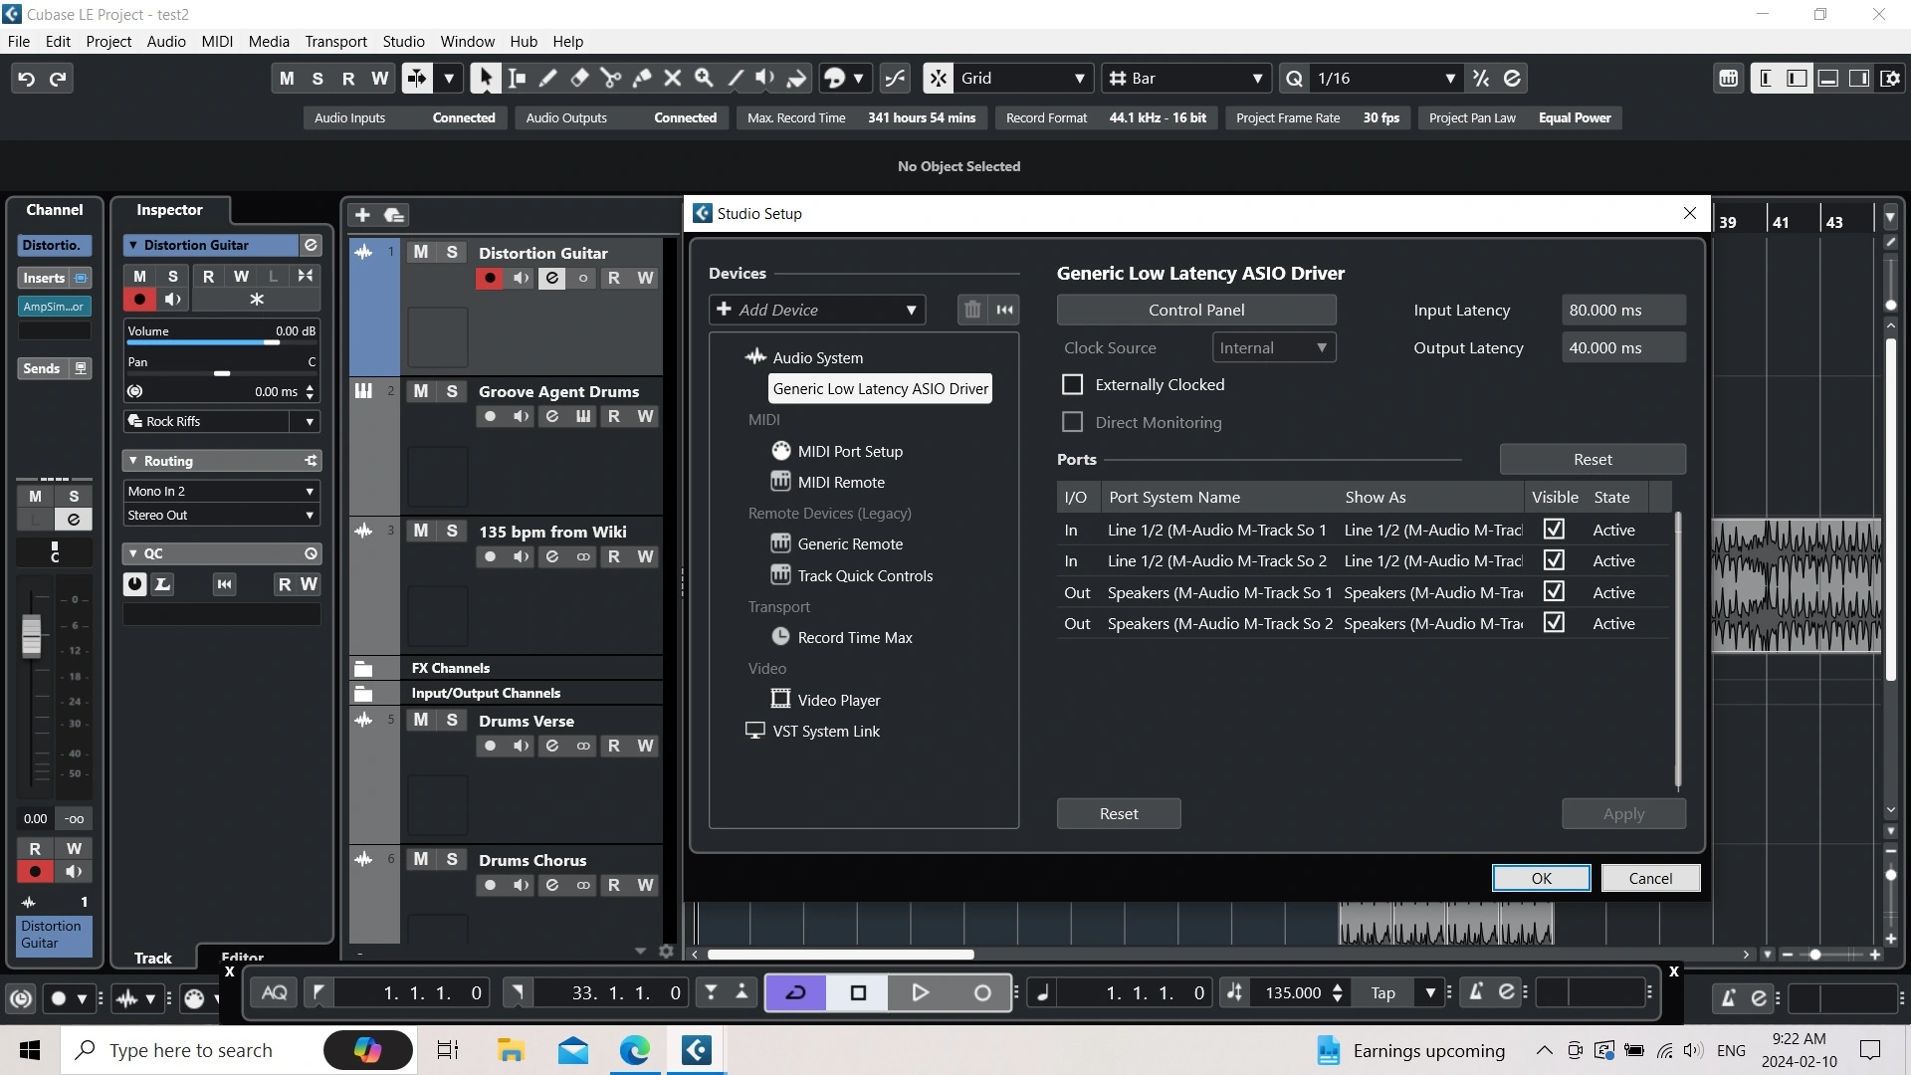Screen dimensions: 1911x1075
Task: Select the Zoom magnifier tool
Action: point(704,79)
